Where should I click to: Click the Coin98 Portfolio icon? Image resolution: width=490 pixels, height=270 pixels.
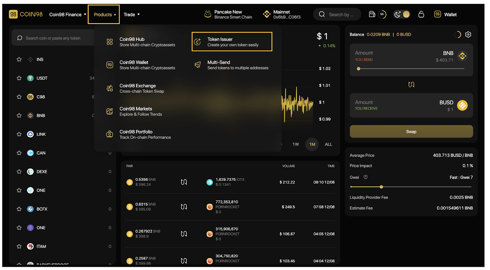pyautogui.click(x=110, y=134)
